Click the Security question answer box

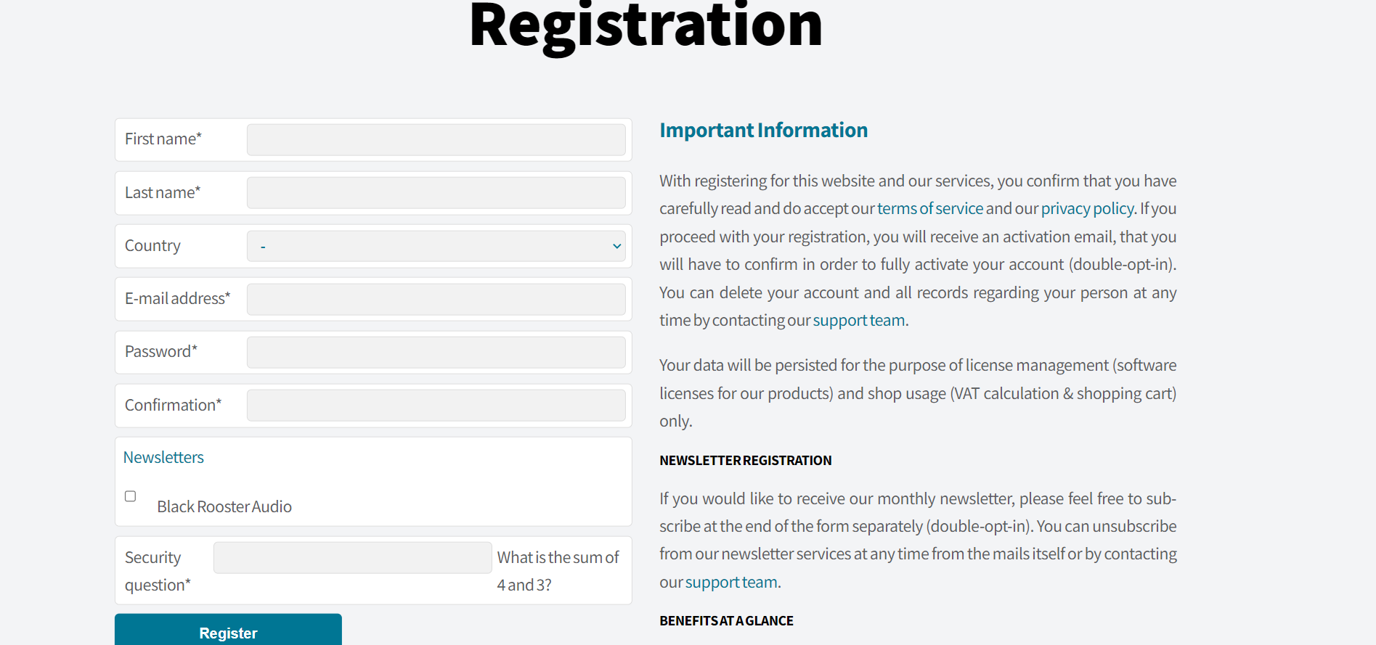pyautogui.click(x=352, y=558)
